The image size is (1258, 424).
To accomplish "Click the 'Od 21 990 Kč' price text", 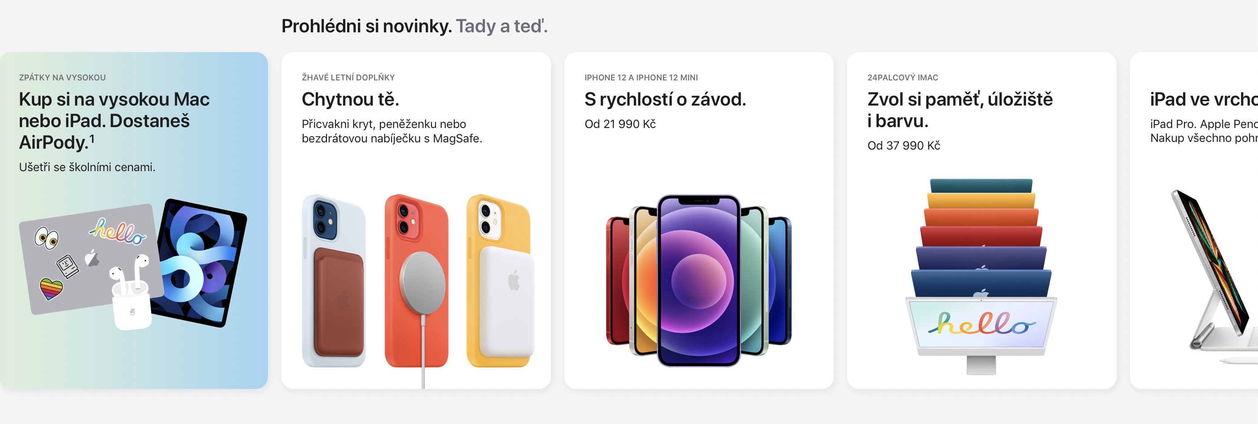I will click(620, 124).
